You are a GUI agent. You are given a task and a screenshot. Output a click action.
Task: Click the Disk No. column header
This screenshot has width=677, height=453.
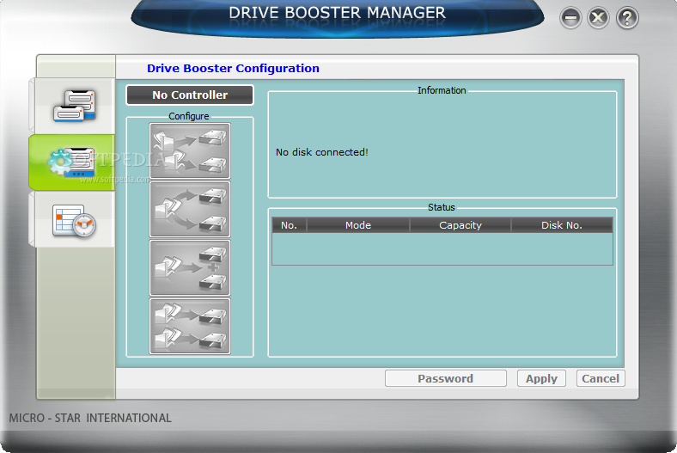pyautogui.click(x=562, y=225)
